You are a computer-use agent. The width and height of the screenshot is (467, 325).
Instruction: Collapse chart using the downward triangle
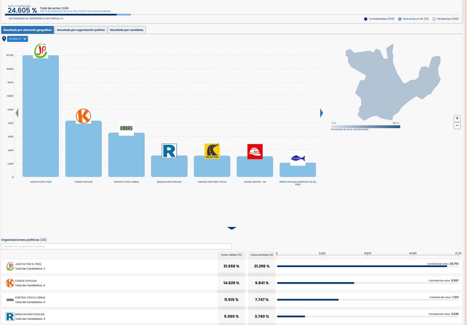232,228
